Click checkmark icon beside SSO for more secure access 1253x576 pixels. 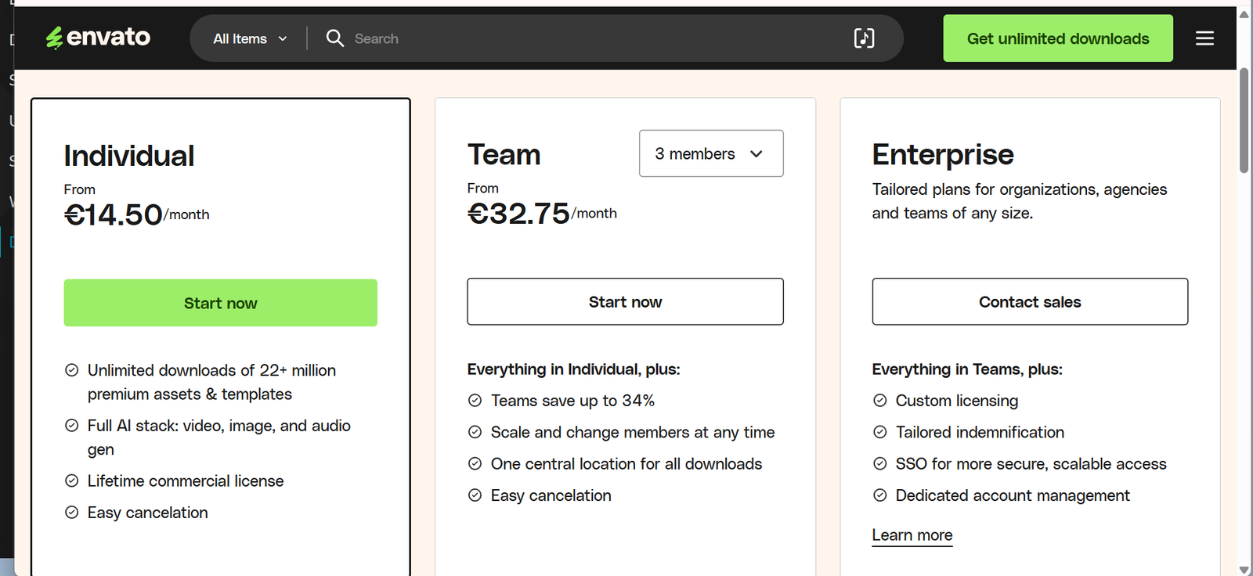pyautogui.click(x=879, y=464)
